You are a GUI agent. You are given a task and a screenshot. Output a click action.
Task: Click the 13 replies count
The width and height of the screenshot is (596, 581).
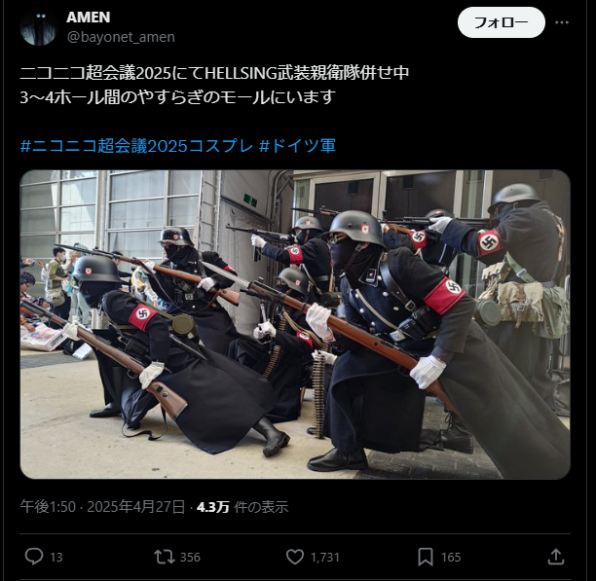pos(56,557)
